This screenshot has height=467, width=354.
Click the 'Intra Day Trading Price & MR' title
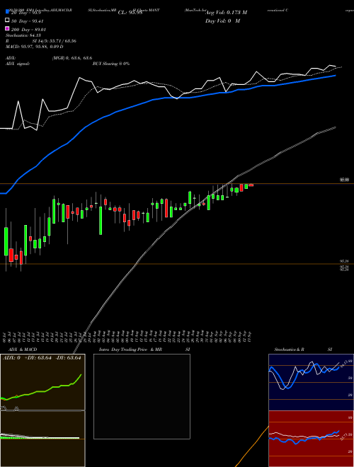pyautogui.click(x=130, y=350)
